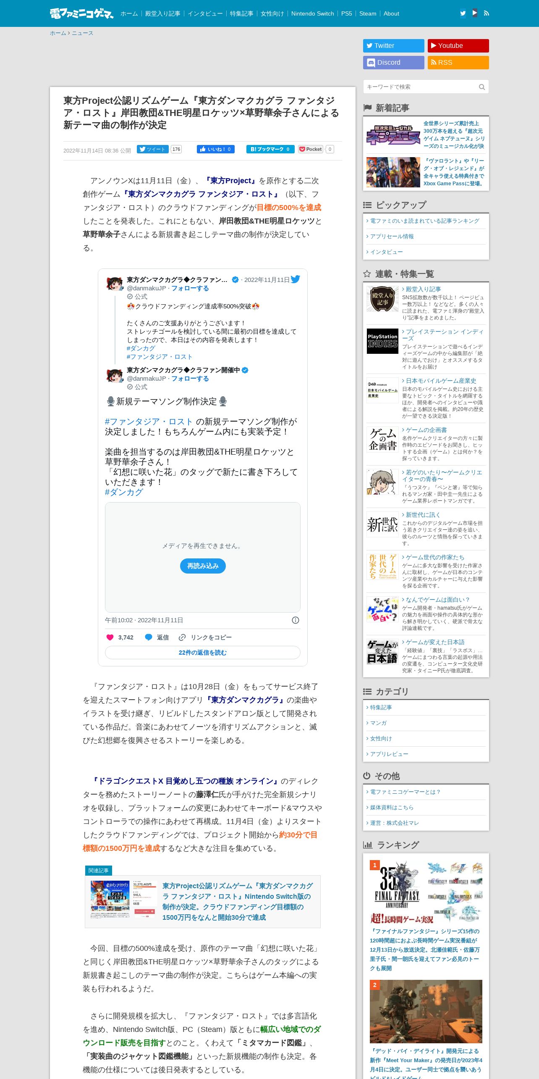Open the About menu item
The width and height of the screenshot is (539, 1079).
(x=391, y=13)
